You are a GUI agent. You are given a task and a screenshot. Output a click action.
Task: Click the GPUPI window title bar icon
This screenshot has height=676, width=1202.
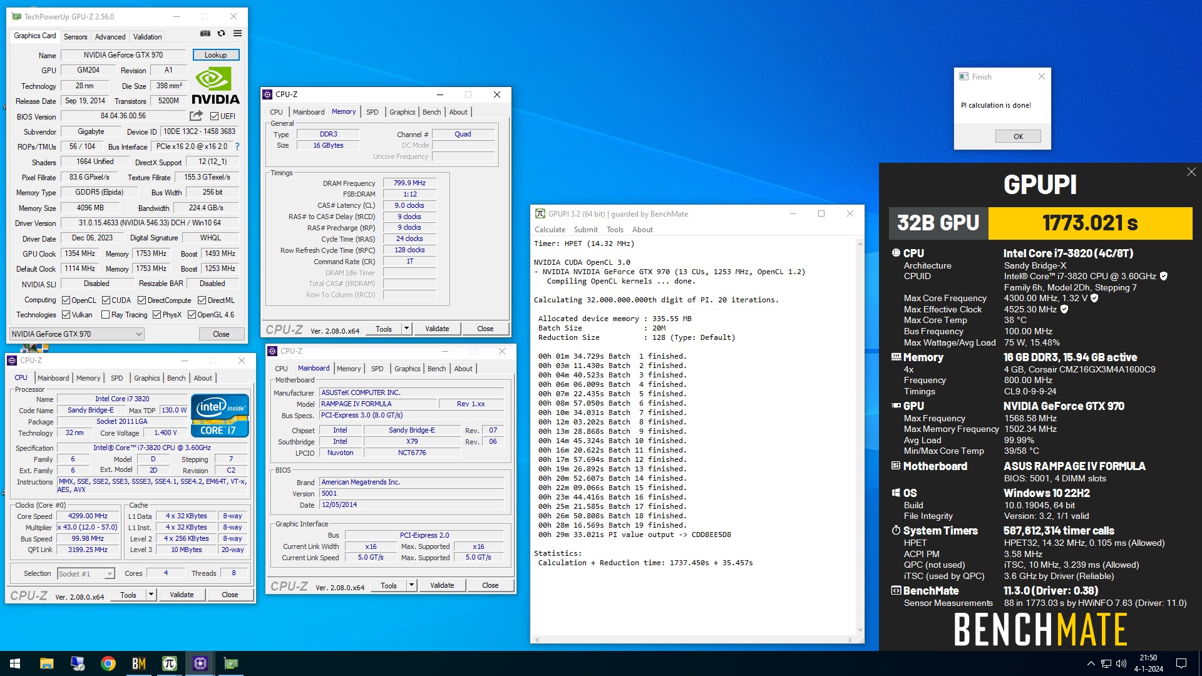[x=540, y=213]
